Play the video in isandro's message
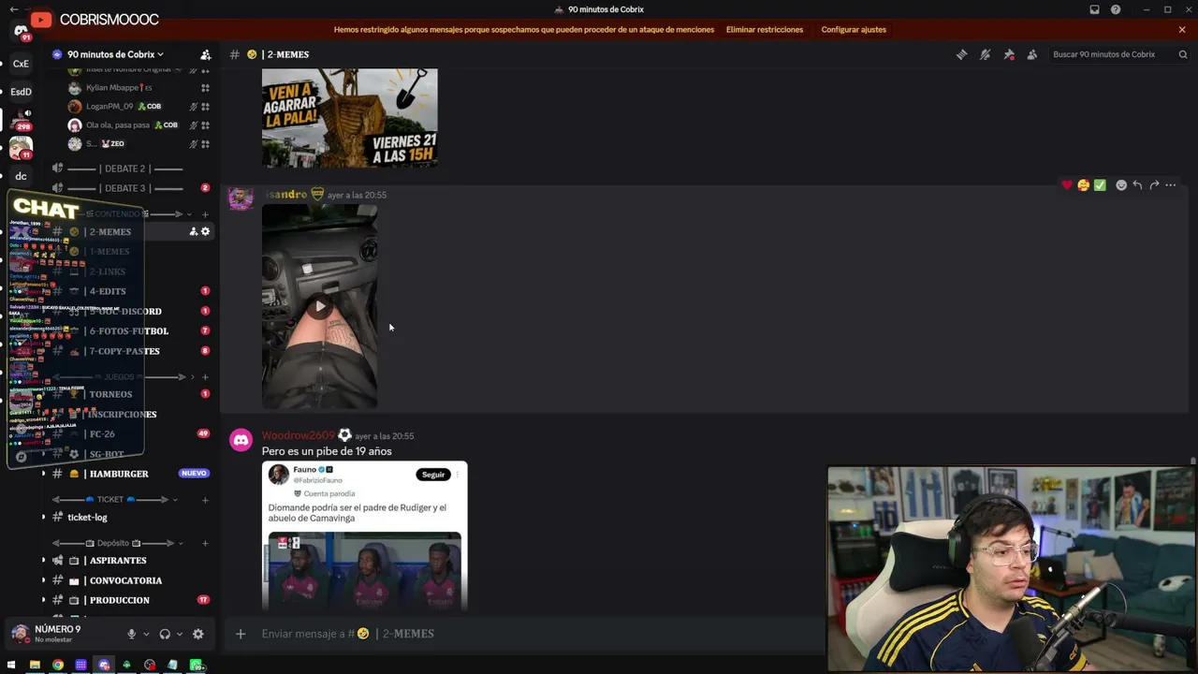Screen dimensions: 1198x674 [320, 306]
